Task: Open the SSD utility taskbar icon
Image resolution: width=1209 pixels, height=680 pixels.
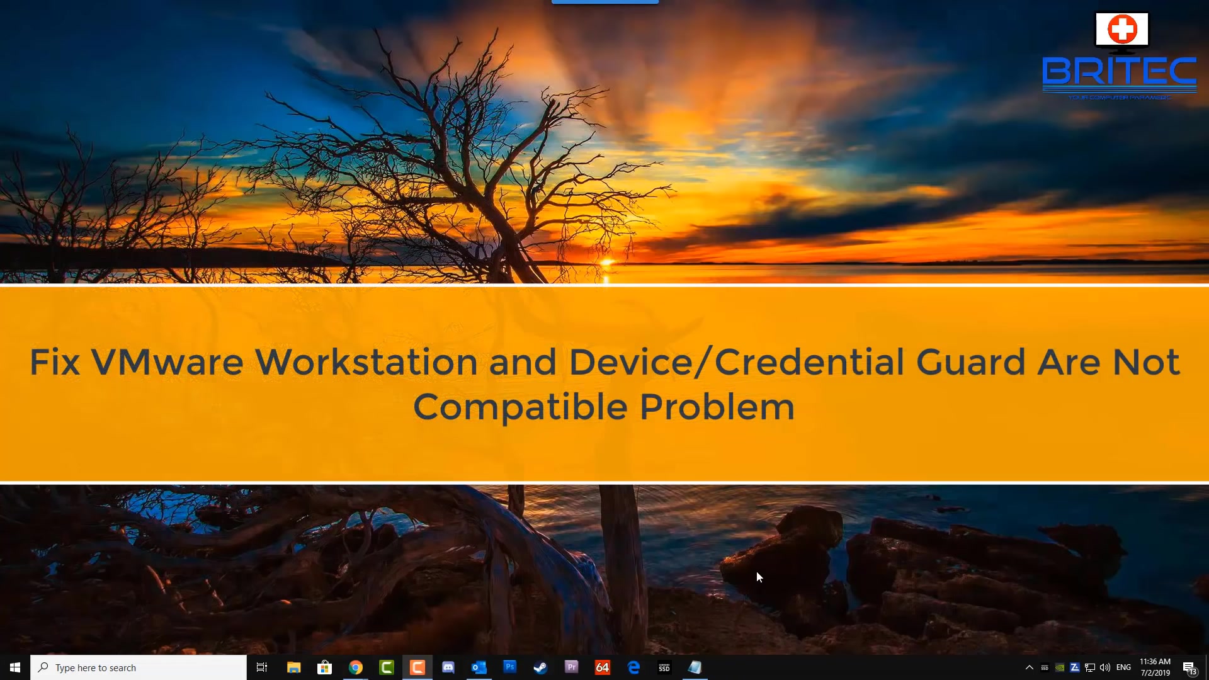Action: [x=664, y=667]
